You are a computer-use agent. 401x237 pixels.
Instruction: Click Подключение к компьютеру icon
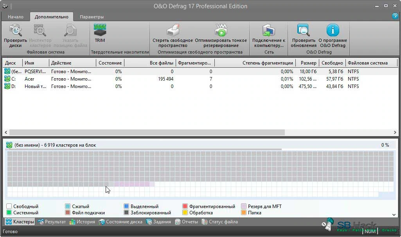point(268,30)
